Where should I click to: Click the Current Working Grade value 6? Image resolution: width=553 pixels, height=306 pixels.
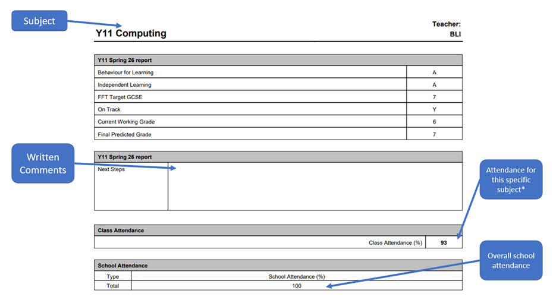(x=434, y=122)
